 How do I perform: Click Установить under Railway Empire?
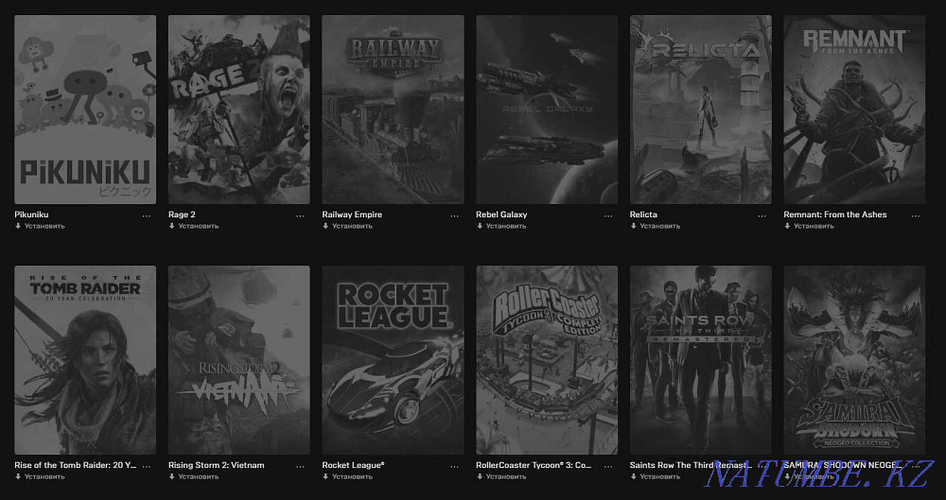tap(347, 226)
